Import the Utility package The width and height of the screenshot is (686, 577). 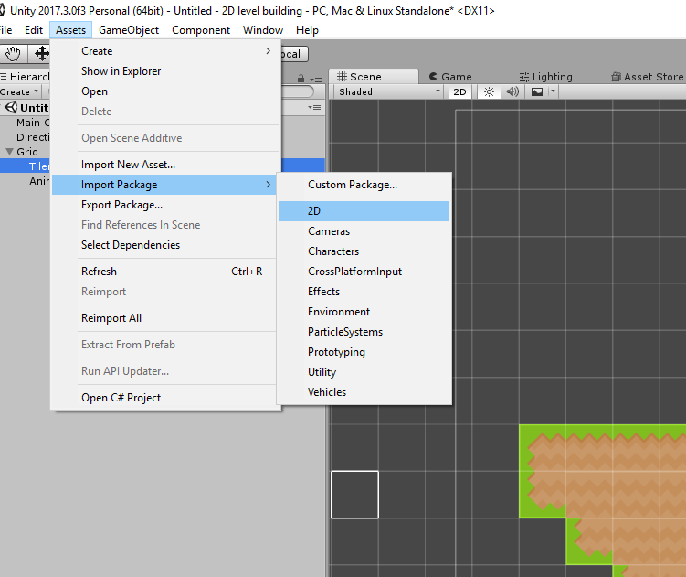coord(364,372)
